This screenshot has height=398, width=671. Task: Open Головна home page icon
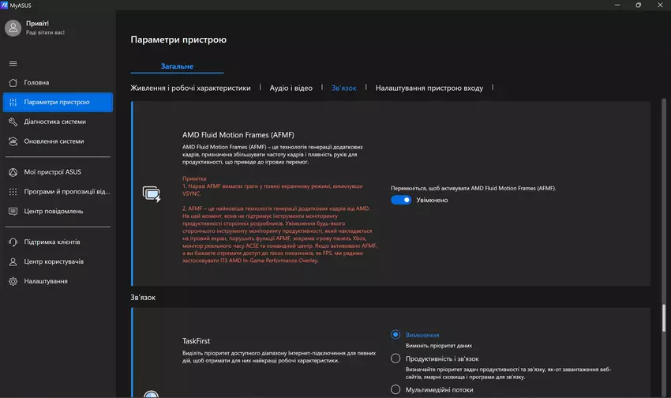pyautogui.click(x=13, y=82)
